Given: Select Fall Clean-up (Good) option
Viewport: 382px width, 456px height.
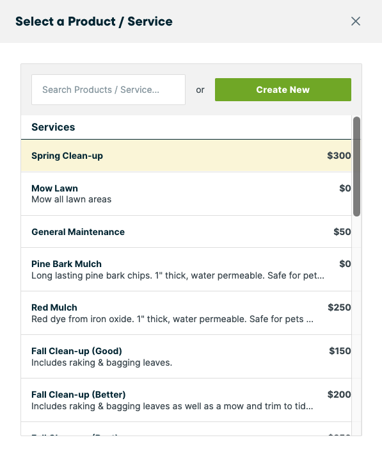Looking at the screenshot, I should point(186,357).
